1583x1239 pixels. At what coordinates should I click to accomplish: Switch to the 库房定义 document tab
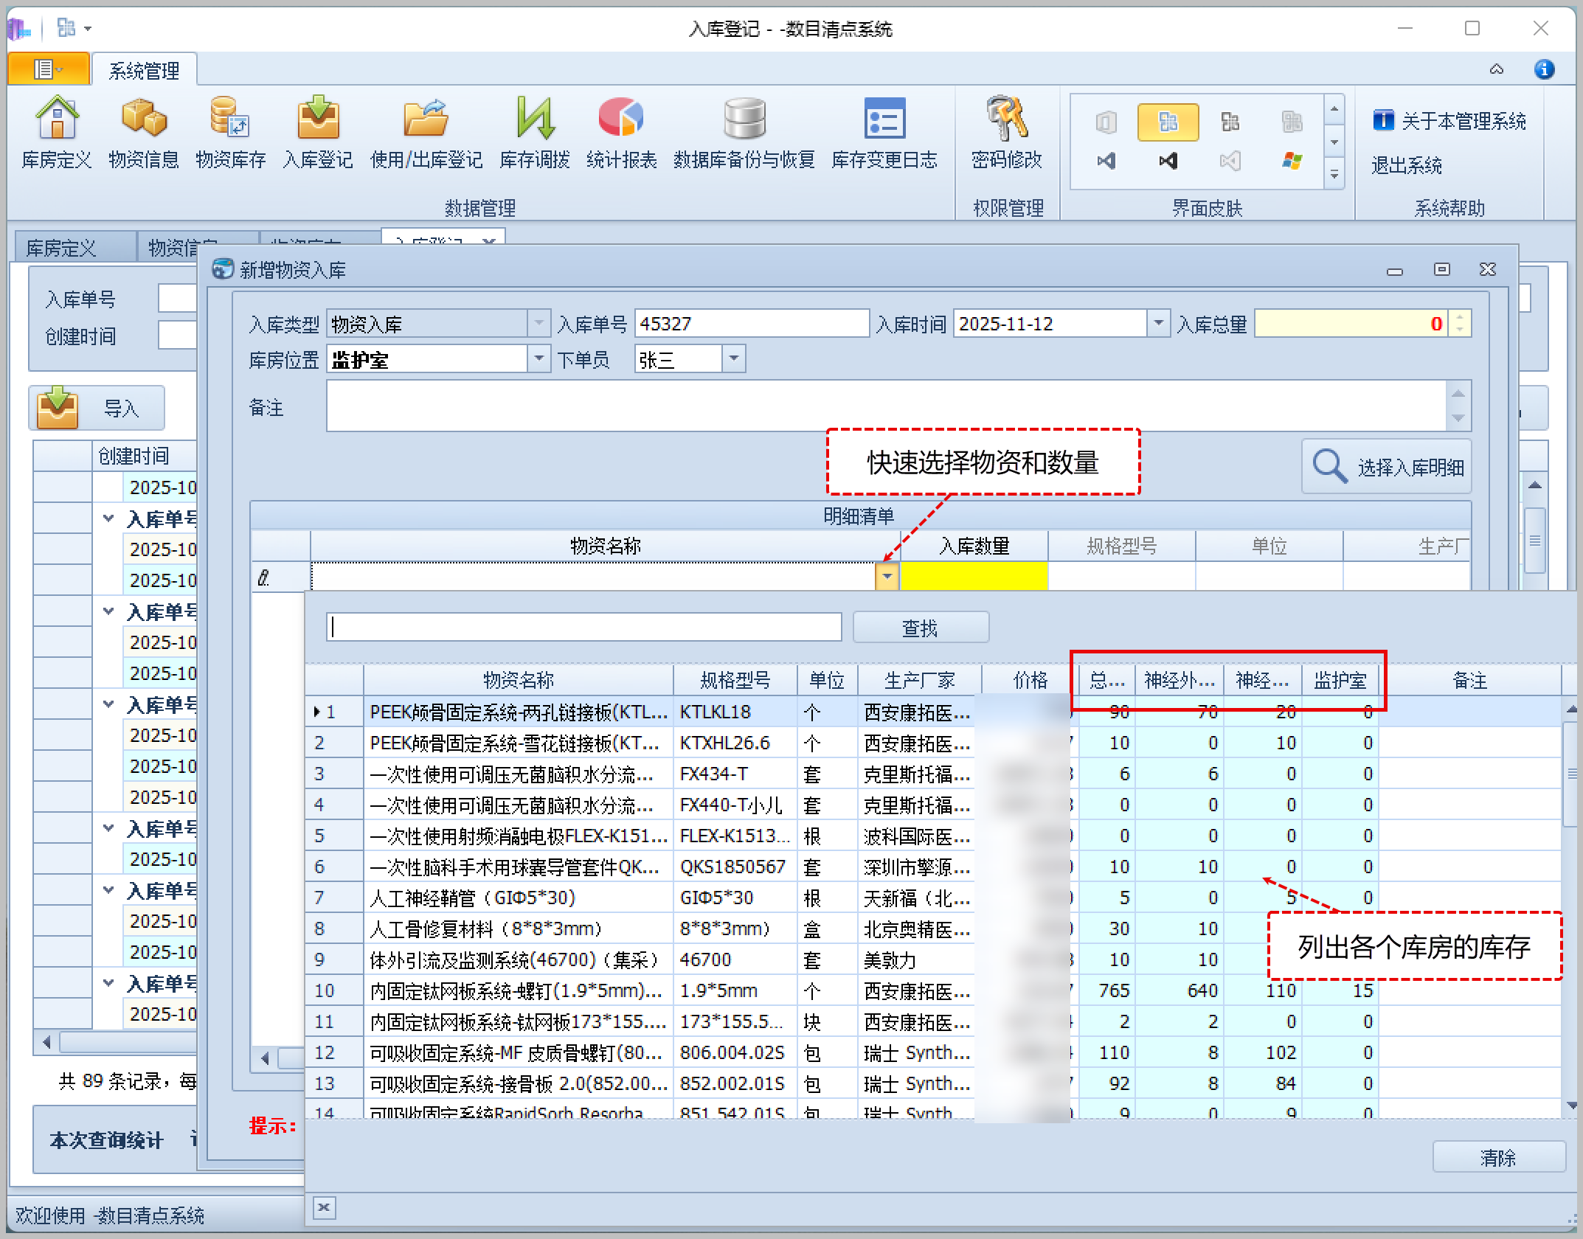[62, 248]
